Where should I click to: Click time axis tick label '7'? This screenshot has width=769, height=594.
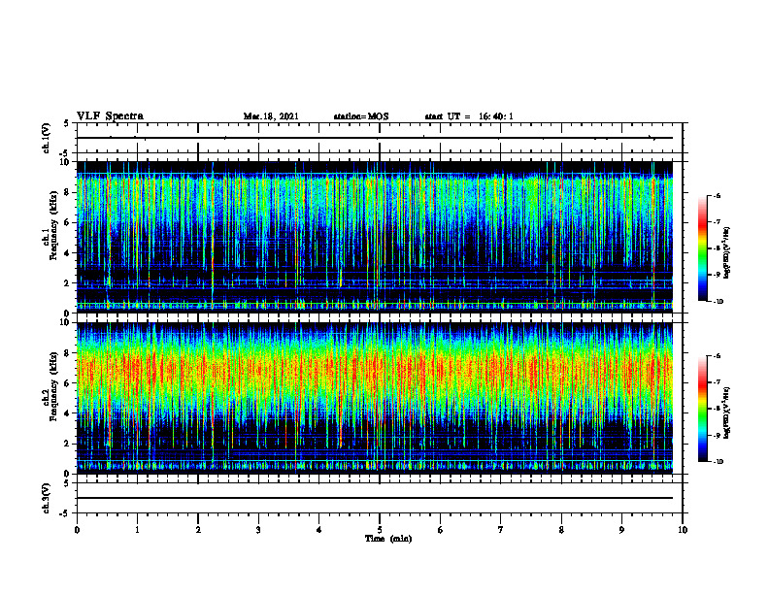tap(501, 530)
